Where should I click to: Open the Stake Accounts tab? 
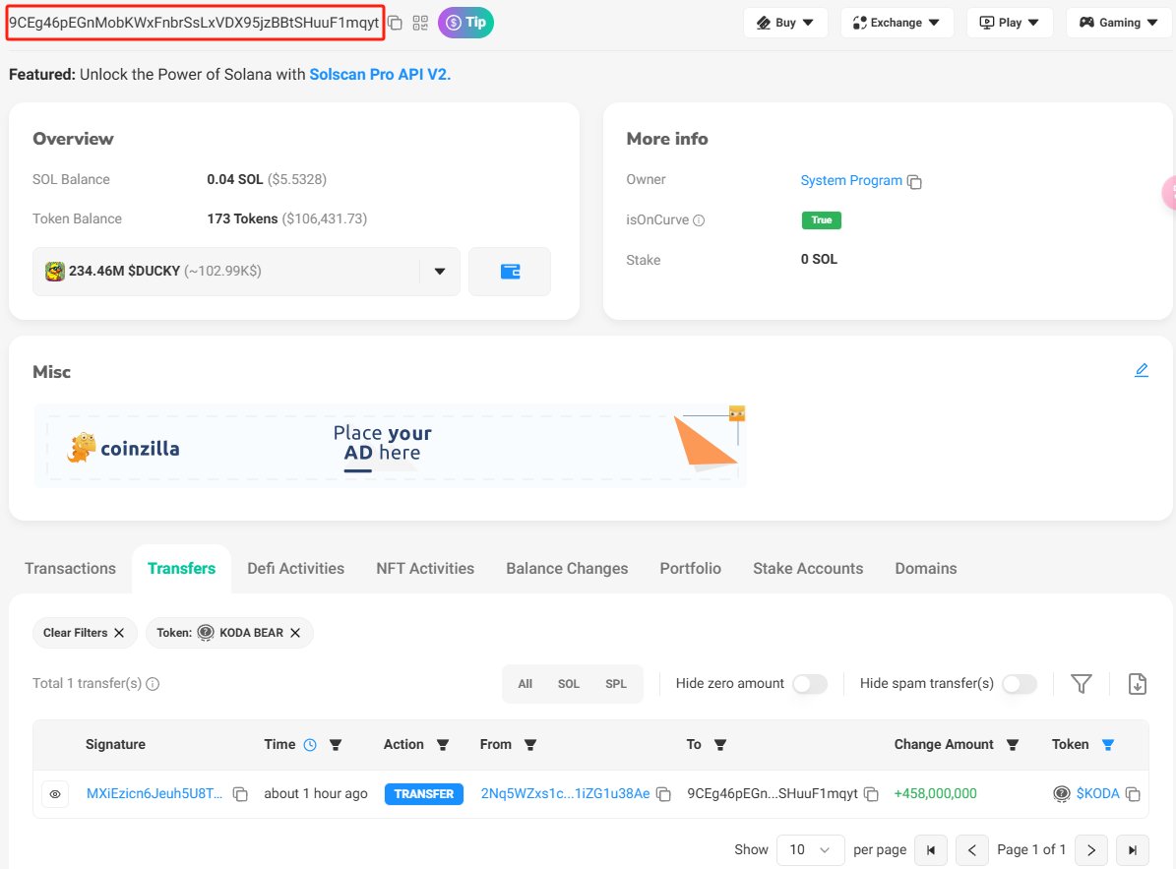(808, 568)
